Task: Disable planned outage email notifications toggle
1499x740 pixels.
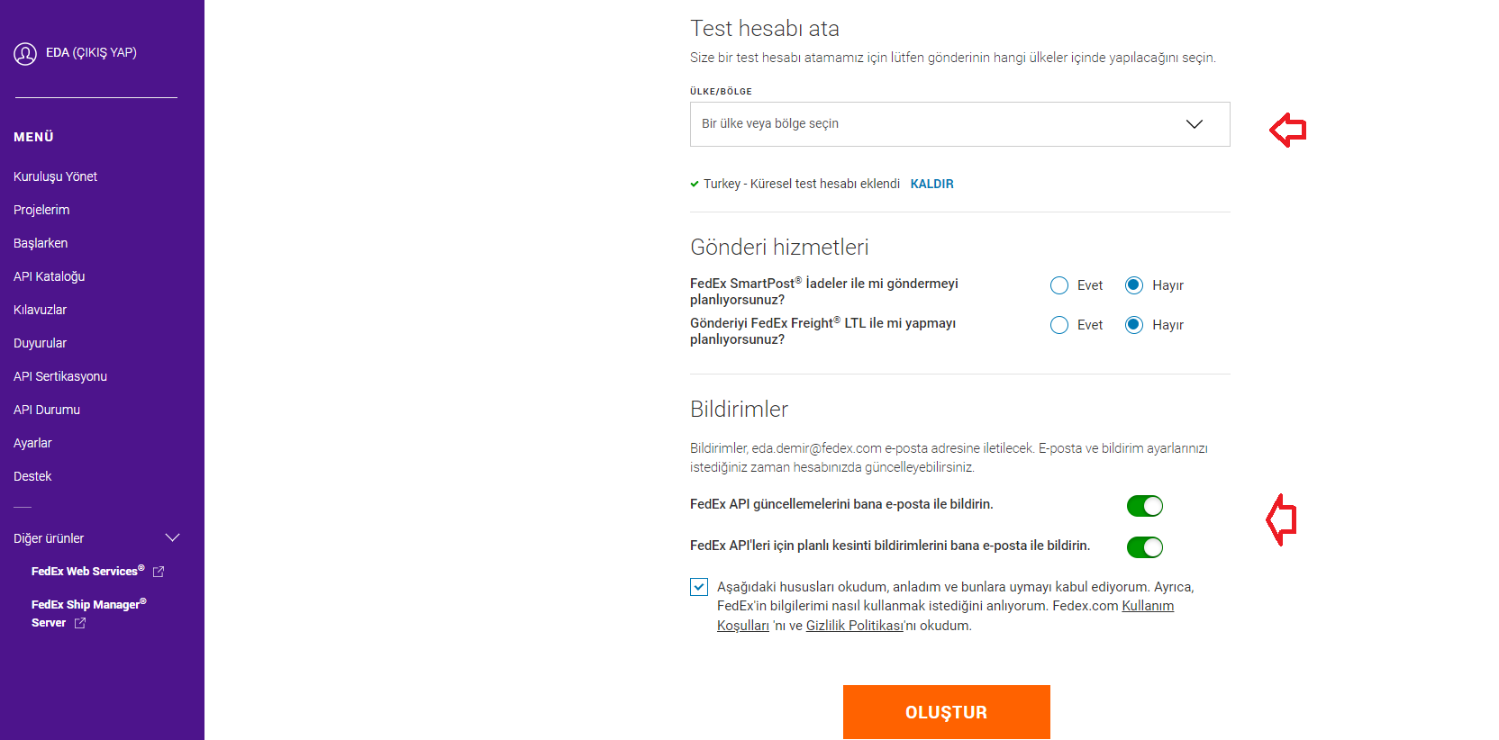Action: coord(1144,547)
